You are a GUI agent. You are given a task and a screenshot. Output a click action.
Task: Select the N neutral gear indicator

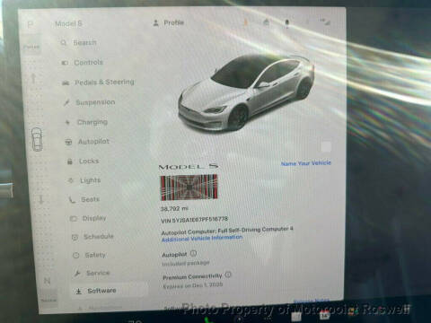pyautogui.click(x=47, y=281)
